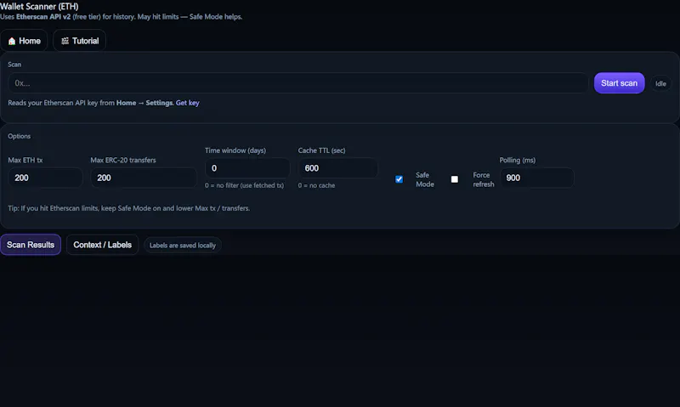Viewport: 680px width, 407px height.
Task: Click the Options section label
Action: [19, 136]
